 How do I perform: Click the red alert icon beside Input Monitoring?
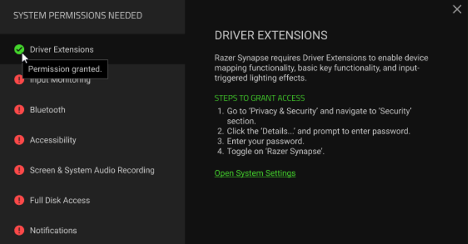19,80
